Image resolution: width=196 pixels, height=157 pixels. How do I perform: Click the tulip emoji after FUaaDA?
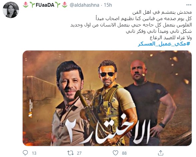[65, 5]
